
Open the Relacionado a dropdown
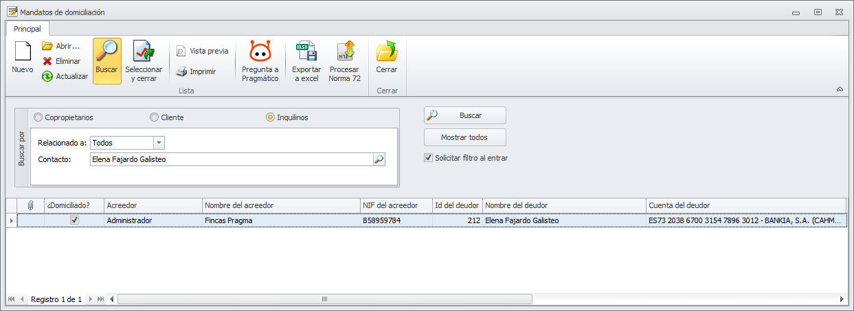point(159,143)
